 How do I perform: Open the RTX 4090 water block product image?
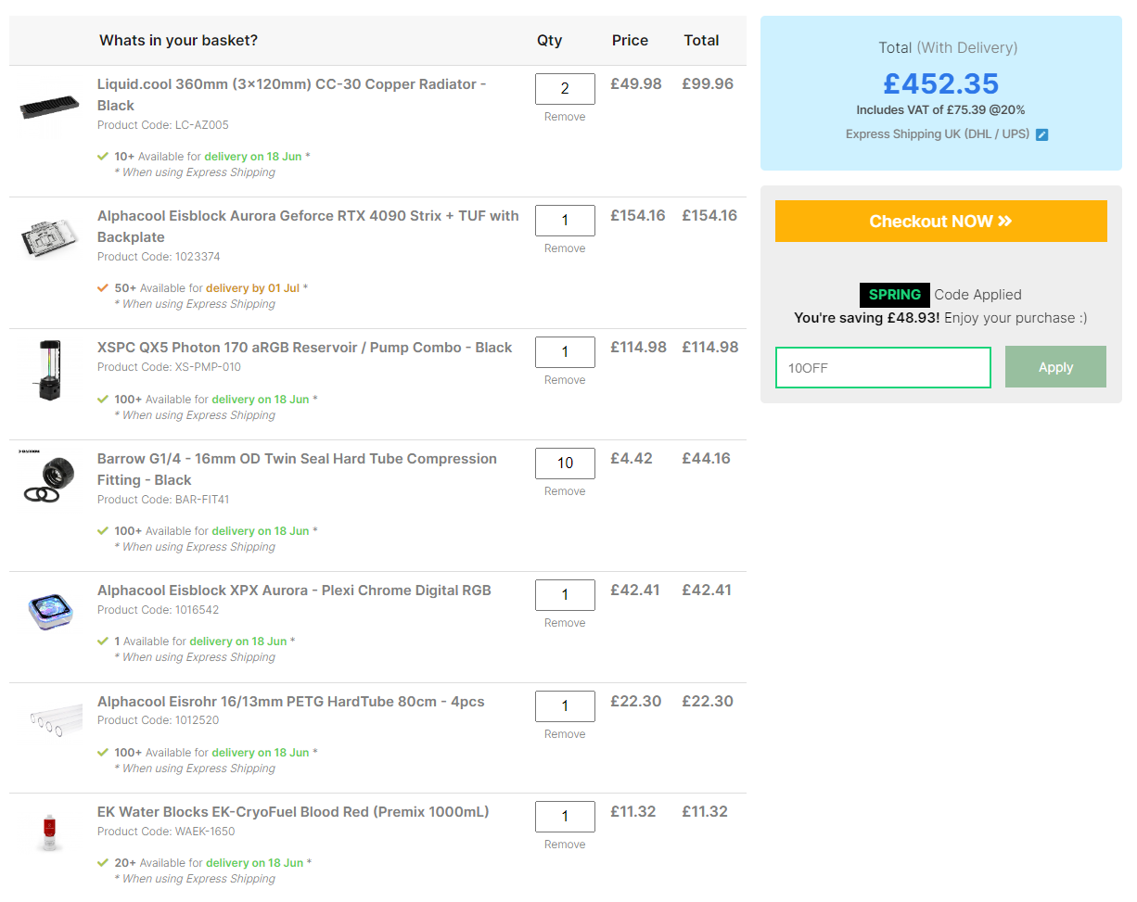point(49,238)
